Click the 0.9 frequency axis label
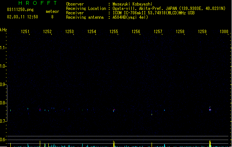The width and height of the screenshot is (232, 147). [x=3, y=85]
